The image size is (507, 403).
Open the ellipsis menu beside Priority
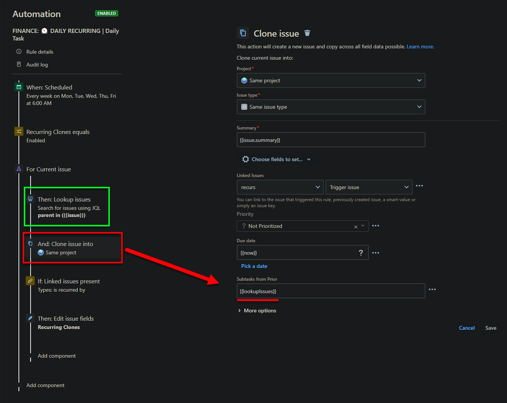(375, 225)
